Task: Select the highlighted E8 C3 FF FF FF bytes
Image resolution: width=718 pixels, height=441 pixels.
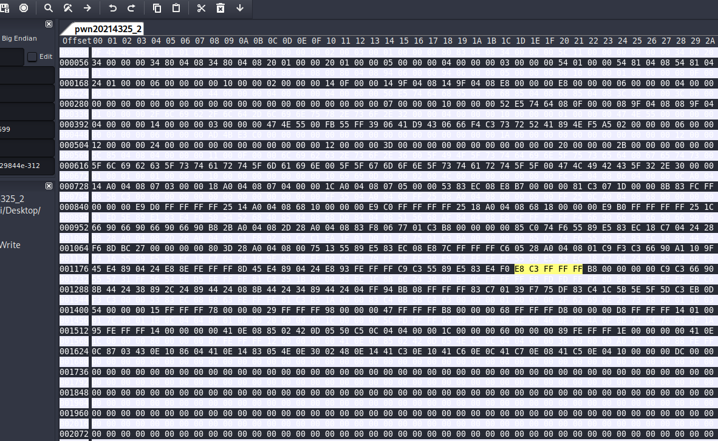Action: point(549,269)
